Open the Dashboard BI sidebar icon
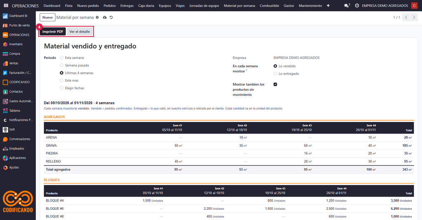422x220 pixels. [x=5, y=16]
